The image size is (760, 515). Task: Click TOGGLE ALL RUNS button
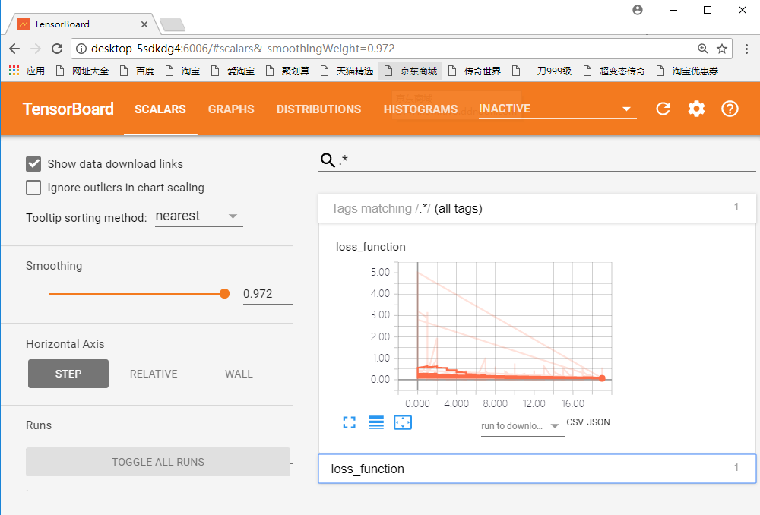(x=158, y=462)
